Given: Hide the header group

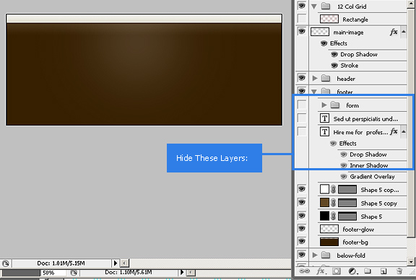Looking at the screenshot, I should pyautogui.click(x=302, y=78).
